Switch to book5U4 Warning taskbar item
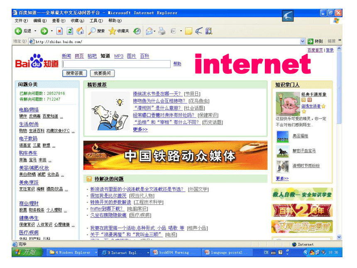 pyautogui.click(x=175, y=253)
